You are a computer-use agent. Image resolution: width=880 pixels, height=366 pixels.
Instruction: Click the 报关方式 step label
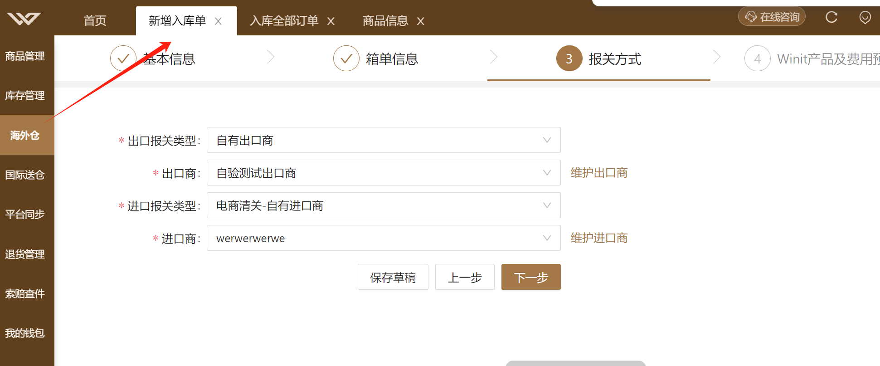click(x=615, y=59)
